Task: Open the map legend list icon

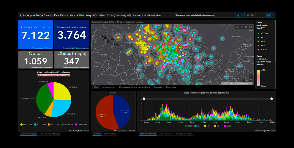Action: coord(242,27)
